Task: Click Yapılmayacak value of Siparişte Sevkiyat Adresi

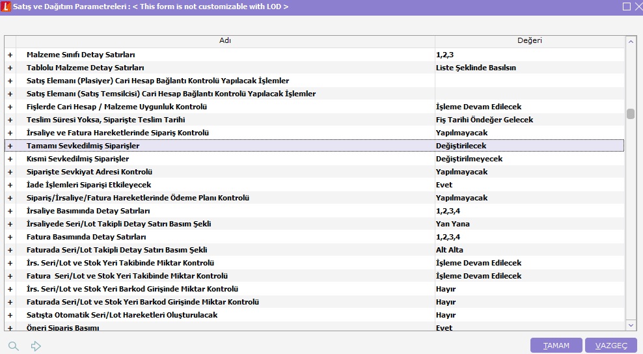Action: (x=461, y=172)
